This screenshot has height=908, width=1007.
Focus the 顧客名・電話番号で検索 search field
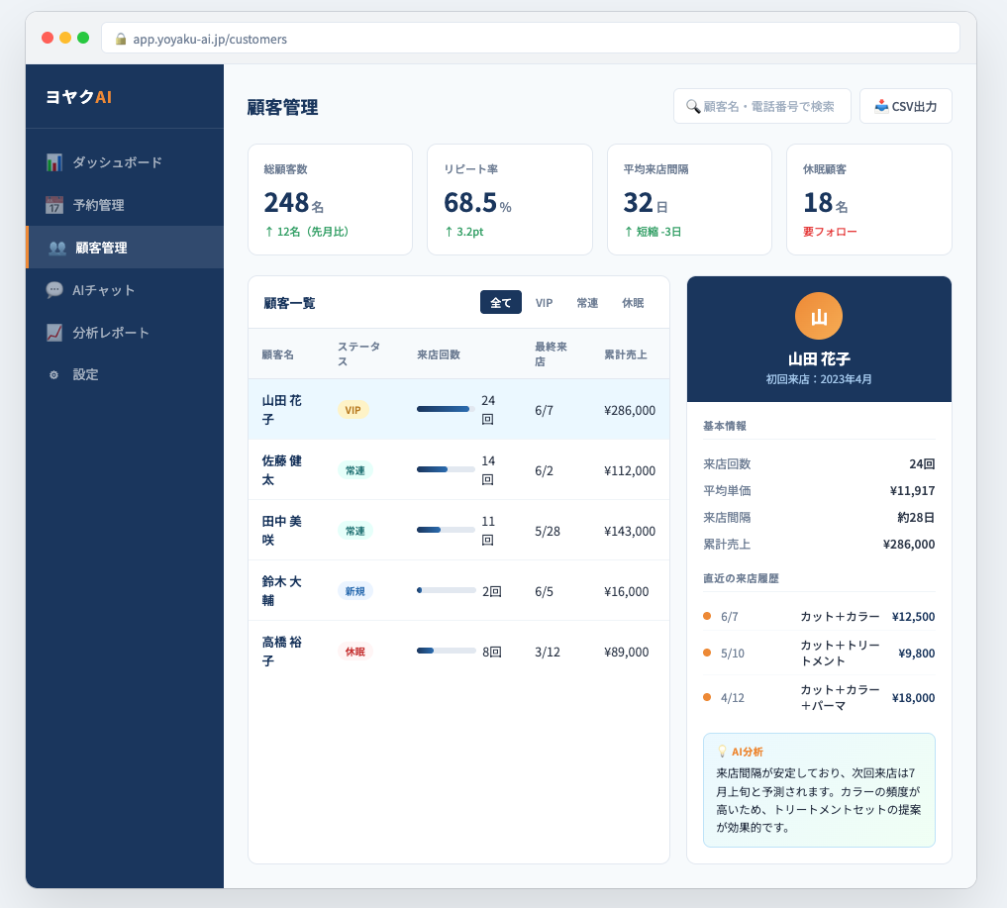(768, 107)
